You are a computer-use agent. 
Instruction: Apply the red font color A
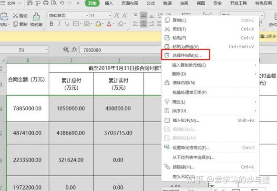point(109,24)
